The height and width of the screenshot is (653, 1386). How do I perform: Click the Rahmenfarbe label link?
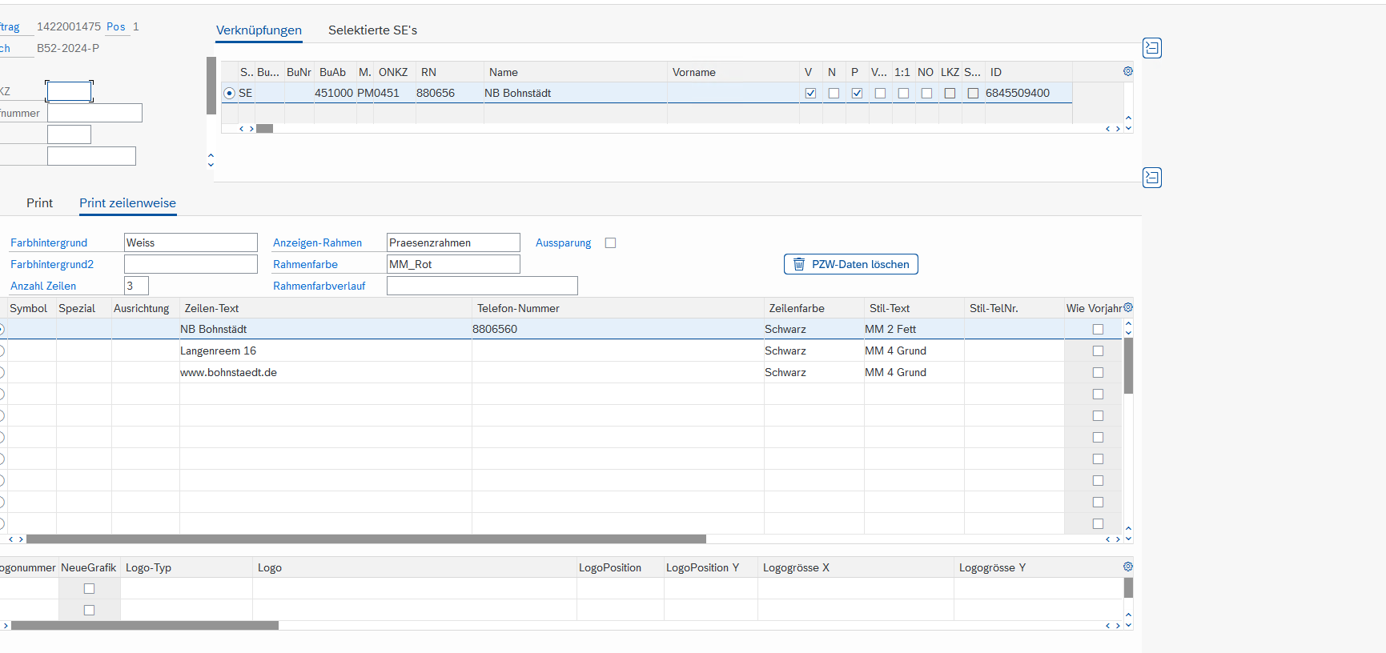(x=305, y=264)
